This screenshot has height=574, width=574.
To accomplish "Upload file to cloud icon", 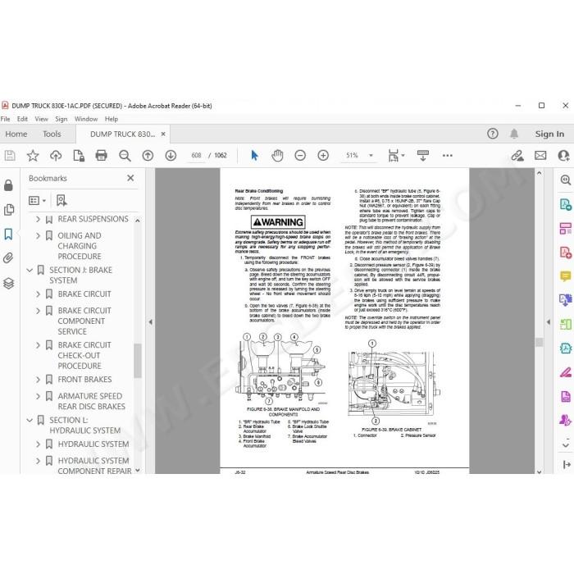I will click(56, 156).
